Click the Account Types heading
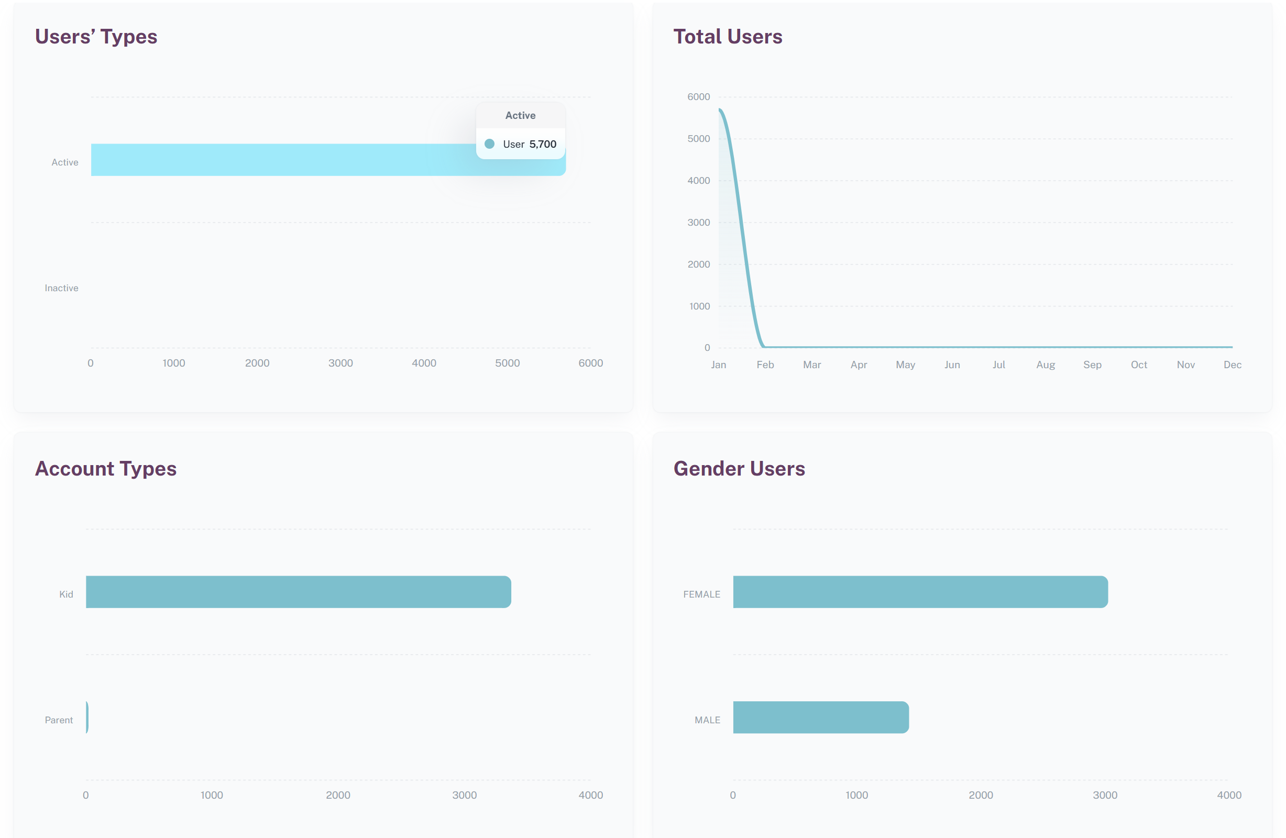The height and width of the screenshot is (838, 1286). [106, 468]
